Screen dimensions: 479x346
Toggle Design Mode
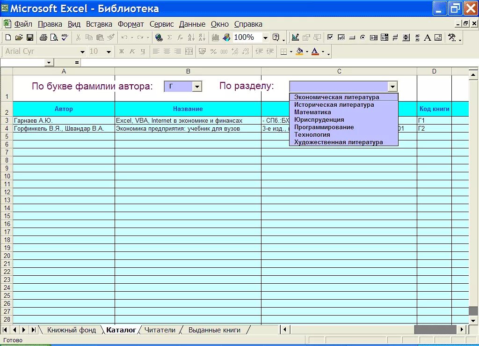pos(295,37)
